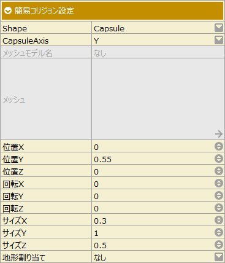Click the CapsuleAxis label
This screenshot has height=263, width=225.
click(x=26, y=41)
